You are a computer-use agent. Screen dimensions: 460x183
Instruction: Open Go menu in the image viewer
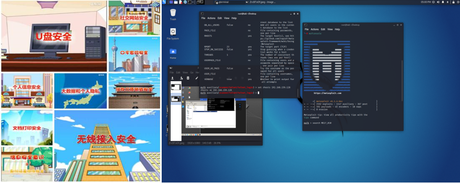click(192, 72)
